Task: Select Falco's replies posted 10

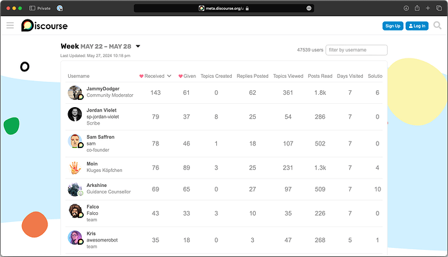Action: [253, 213]
